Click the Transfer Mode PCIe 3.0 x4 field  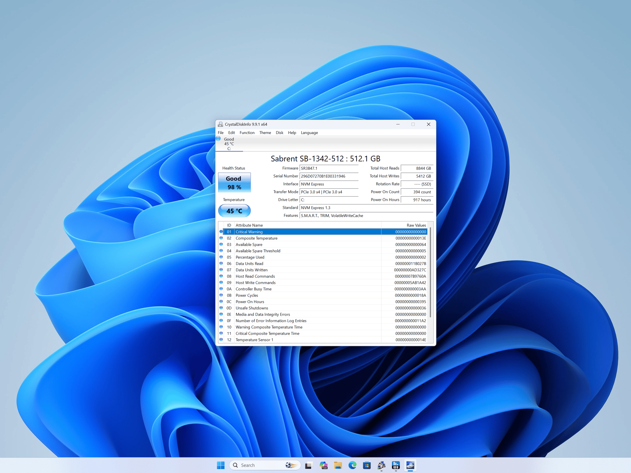329,192
